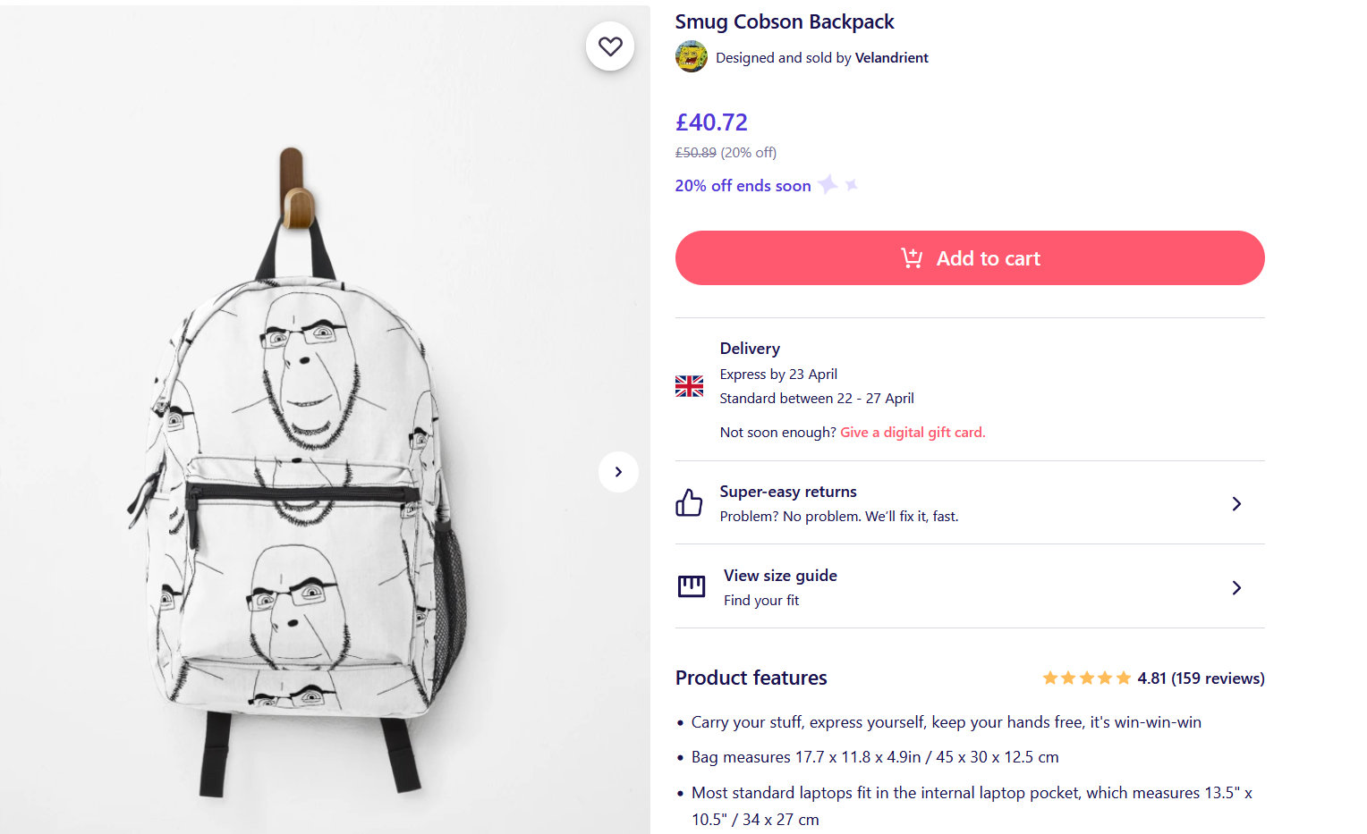
Task: Click the £40.72 sale price
Action: [711, 122]
